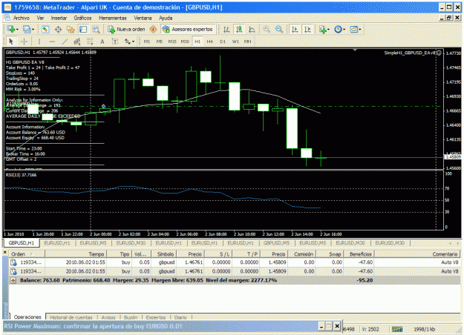Click the connection status bars indicator
The image size is (464, 335).
pyautogui.click(x=397, y=329)
